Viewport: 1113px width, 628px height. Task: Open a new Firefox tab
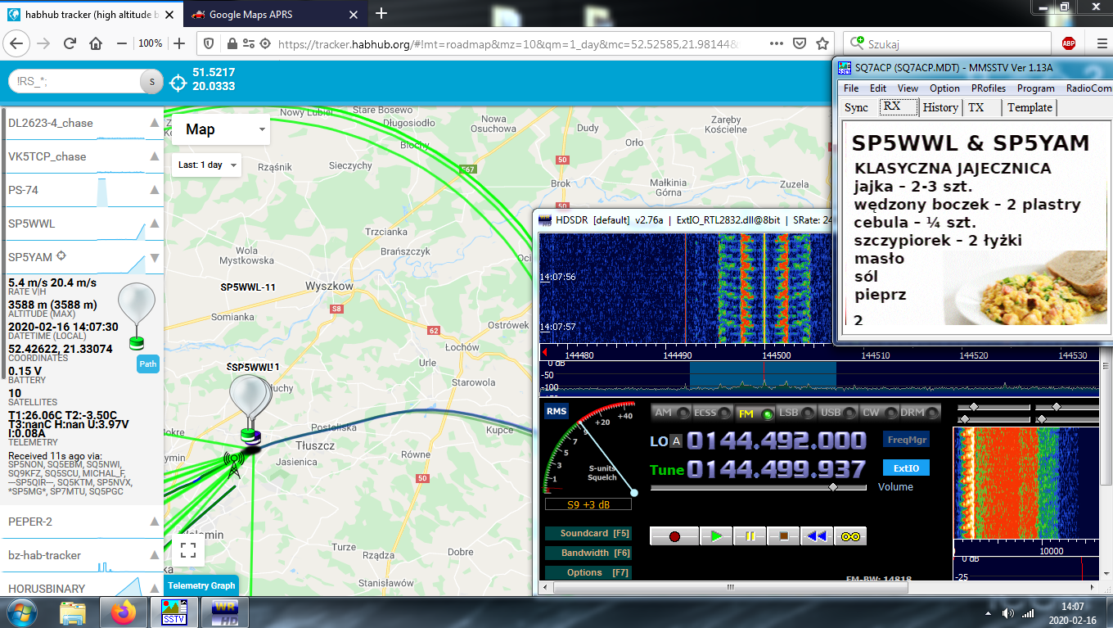click(381, 13)
